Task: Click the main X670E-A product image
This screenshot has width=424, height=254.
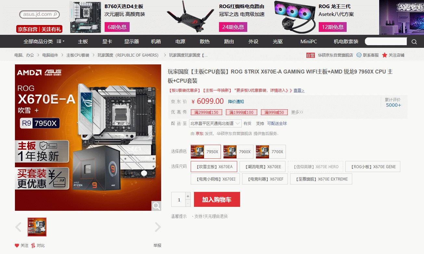Action: pos(88,138)
